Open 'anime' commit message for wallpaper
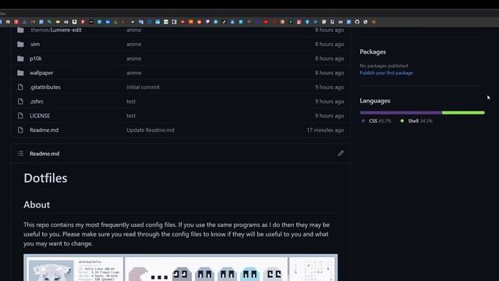The image size is (499, 281). [133, 73]
